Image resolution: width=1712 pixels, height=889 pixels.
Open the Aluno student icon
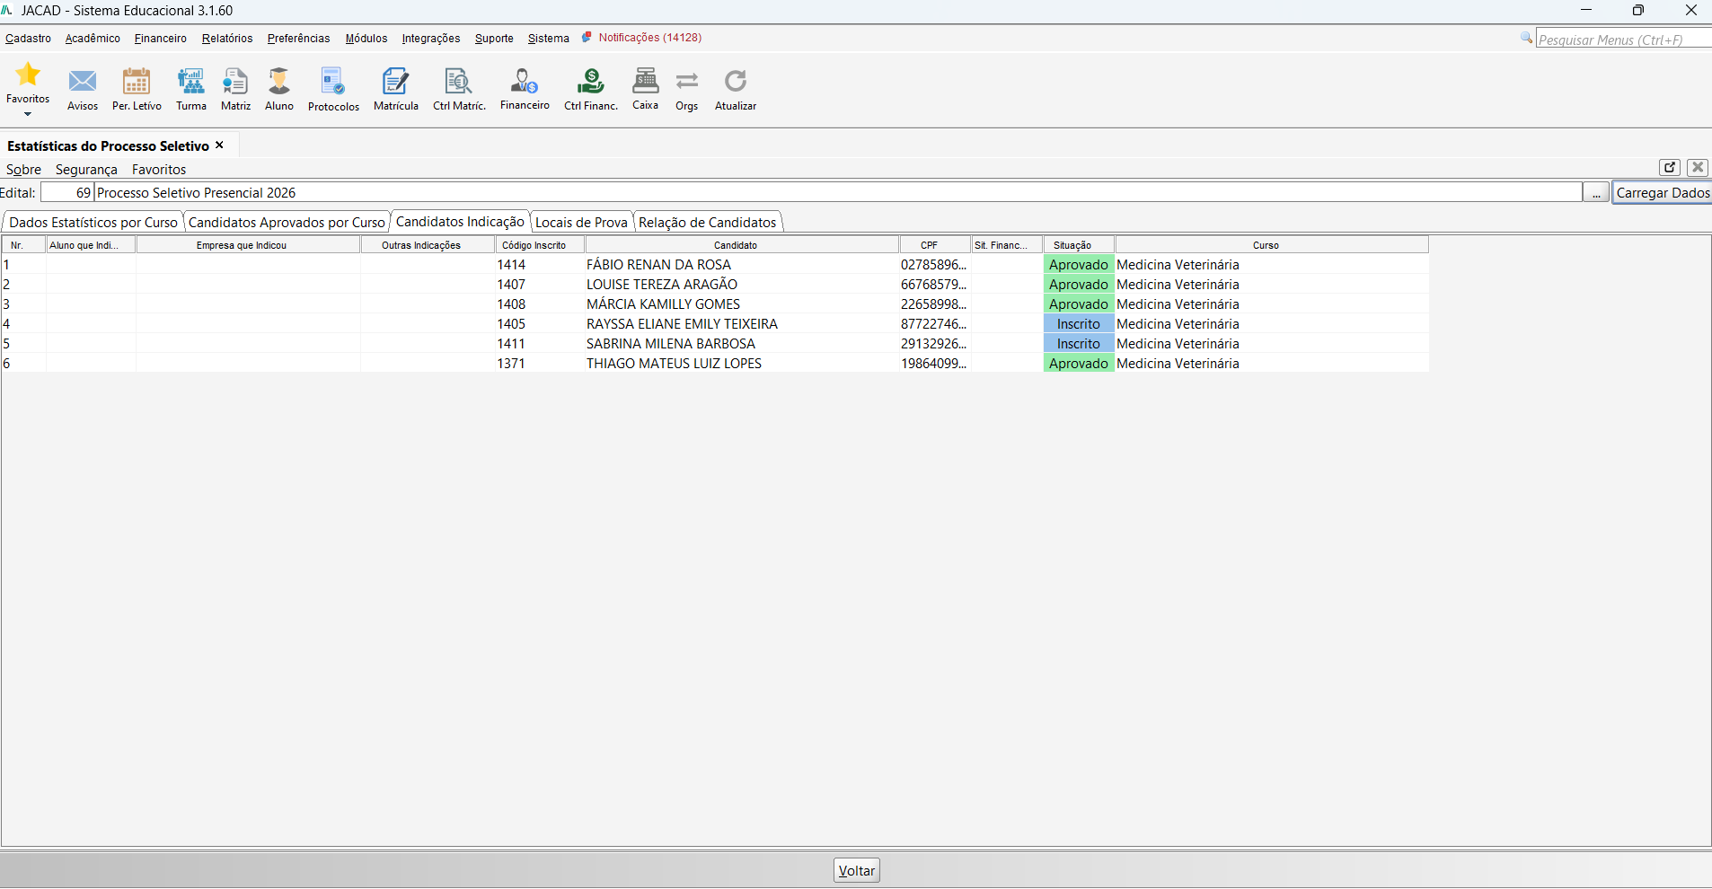[279, 82]
